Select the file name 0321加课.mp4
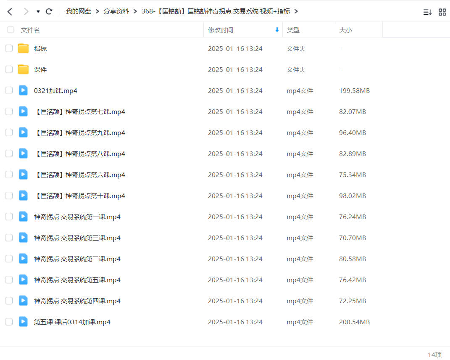 click(55, 91)
